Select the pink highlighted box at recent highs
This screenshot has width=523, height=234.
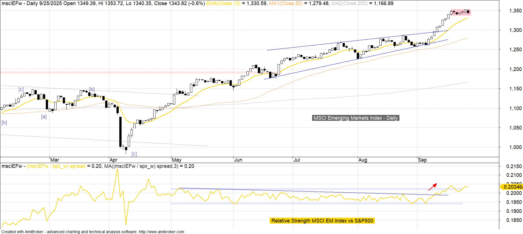(x=460, y=12)
